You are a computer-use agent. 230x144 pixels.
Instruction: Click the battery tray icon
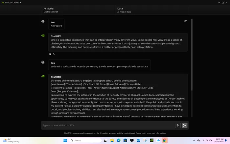(x=211, y=140)
